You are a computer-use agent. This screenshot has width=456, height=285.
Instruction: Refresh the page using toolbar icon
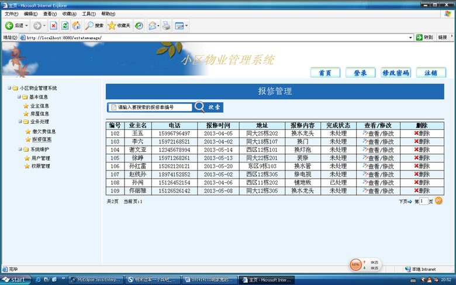point(65,26)
